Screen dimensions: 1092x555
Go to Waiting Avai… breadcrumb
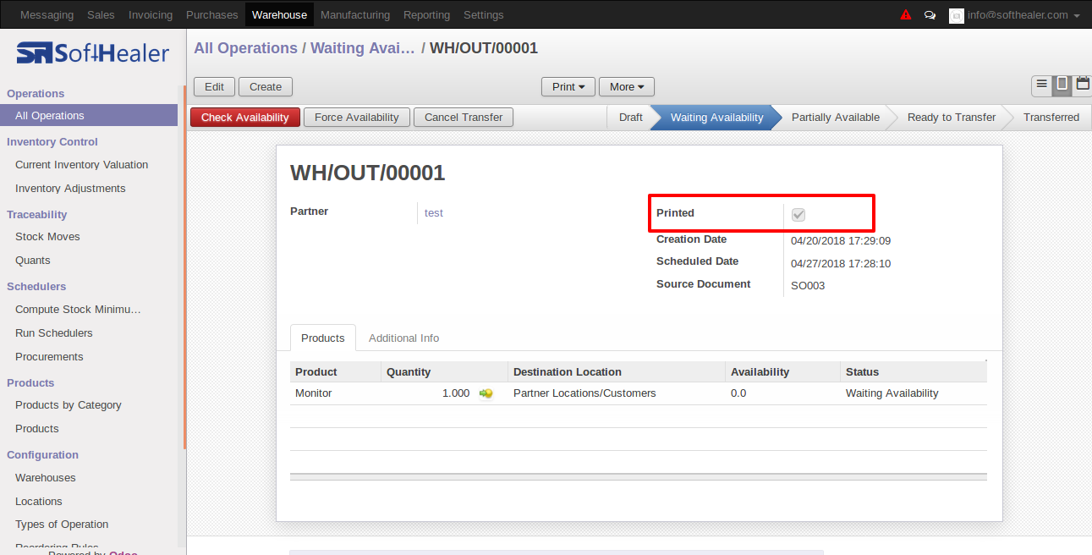coord(363,48)
